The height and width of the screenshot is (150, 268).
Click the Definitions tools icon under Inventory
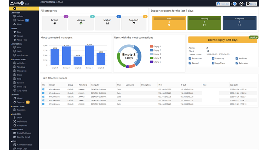click(x=14, y=121)
